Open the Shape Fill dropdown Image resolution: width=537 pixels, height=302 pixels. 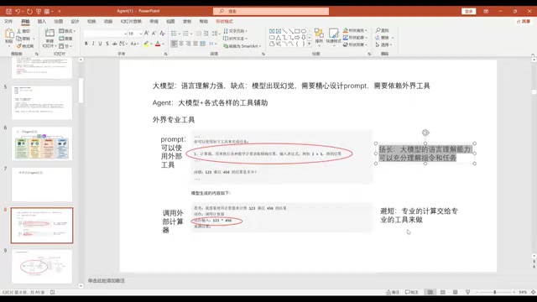click(x=355, y=30)
